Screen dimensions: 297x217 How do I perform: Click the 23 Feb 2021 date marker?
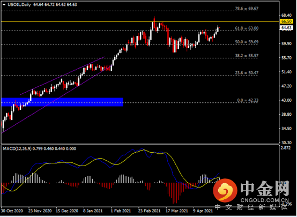coord(149,211)
